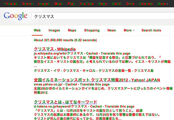Open News in the top black bar

click(x=103, y=4)
